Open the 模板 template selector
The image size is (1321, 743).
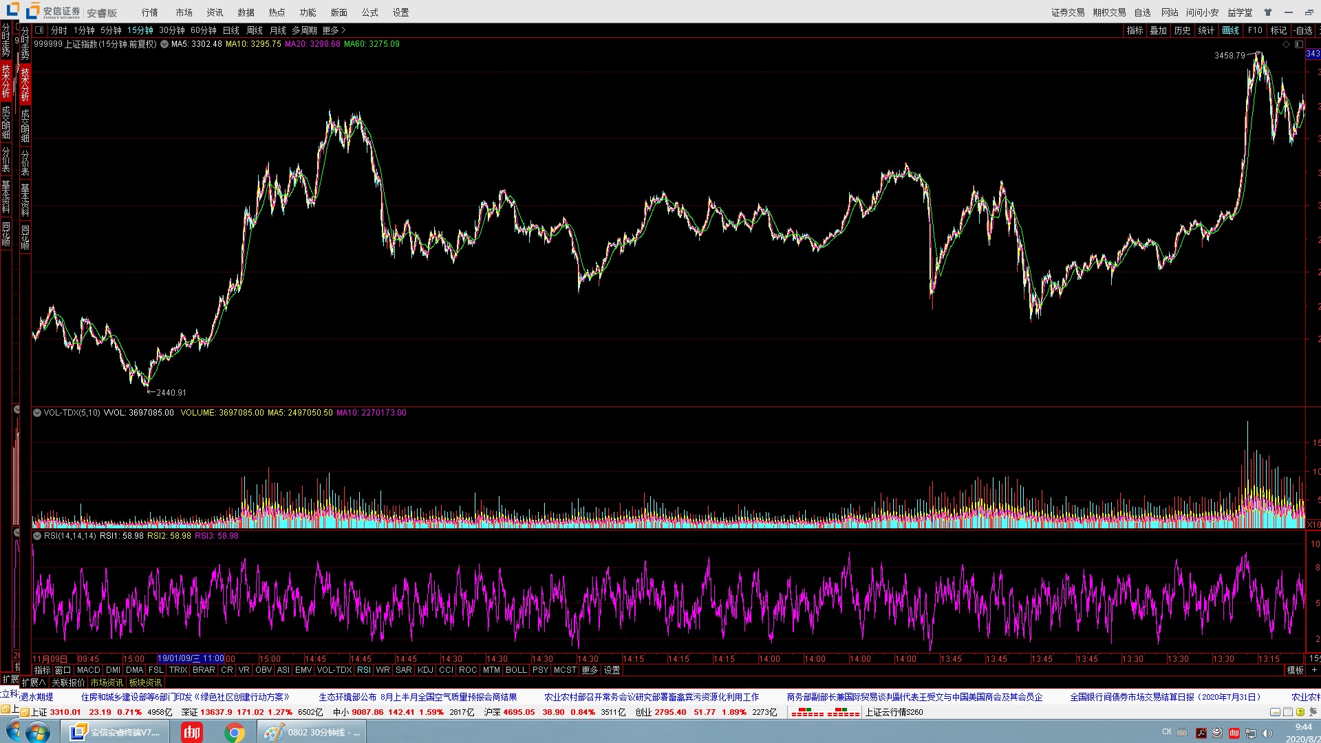(x=1295, y=670)
